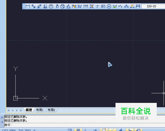Open the Dimension Edit tool

[126, 6]
